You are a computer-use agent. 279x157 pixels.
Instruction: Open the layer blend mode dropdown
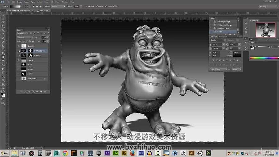[x=25, y=37]
